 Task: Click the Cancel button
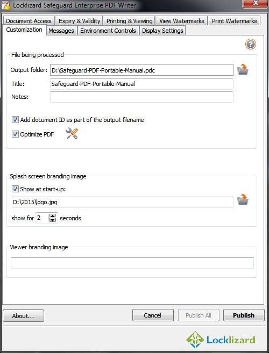click(x=153, y=315)
